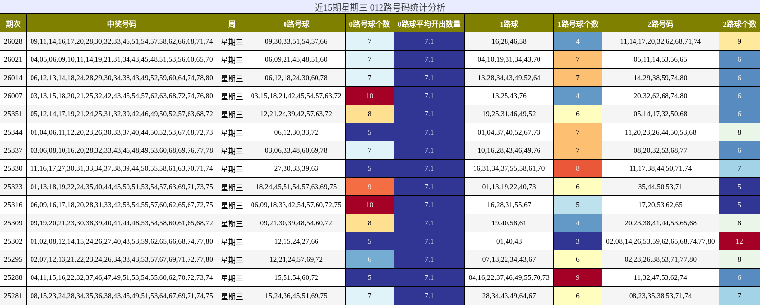Click the 2路球个数 column header

739,23
